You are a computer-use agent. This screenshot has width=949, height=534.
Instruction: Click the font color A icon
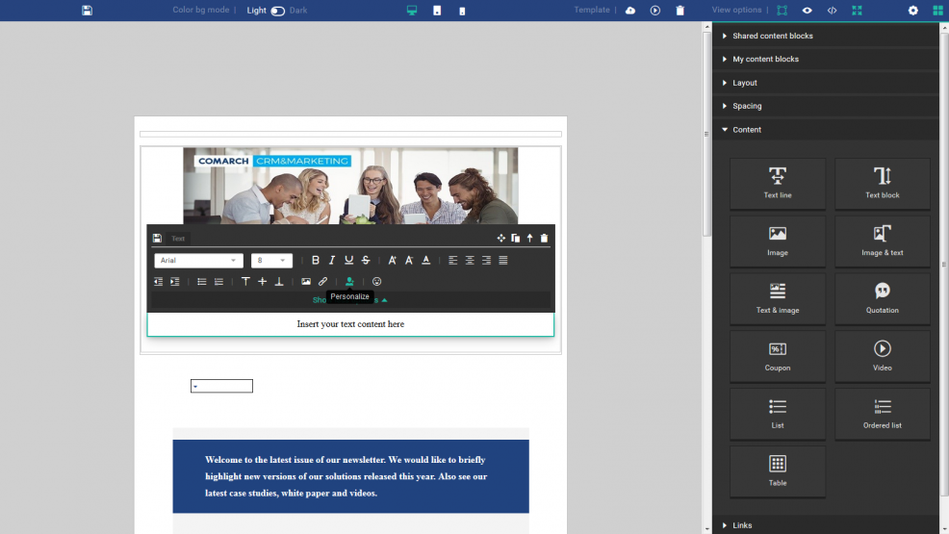(425, 261)
